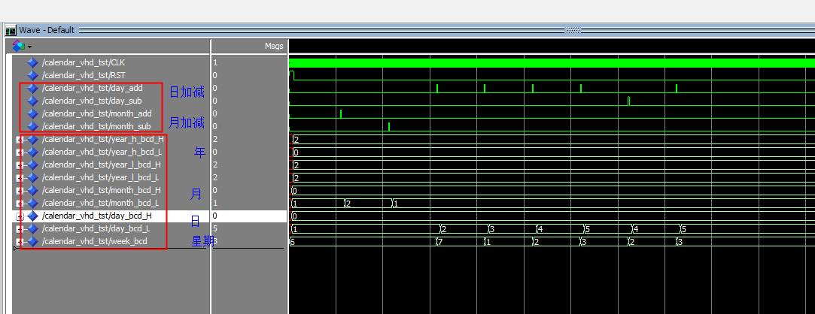Click the month_bcd_L signal diamond icon
815x314 pixels.
[33, 203]
